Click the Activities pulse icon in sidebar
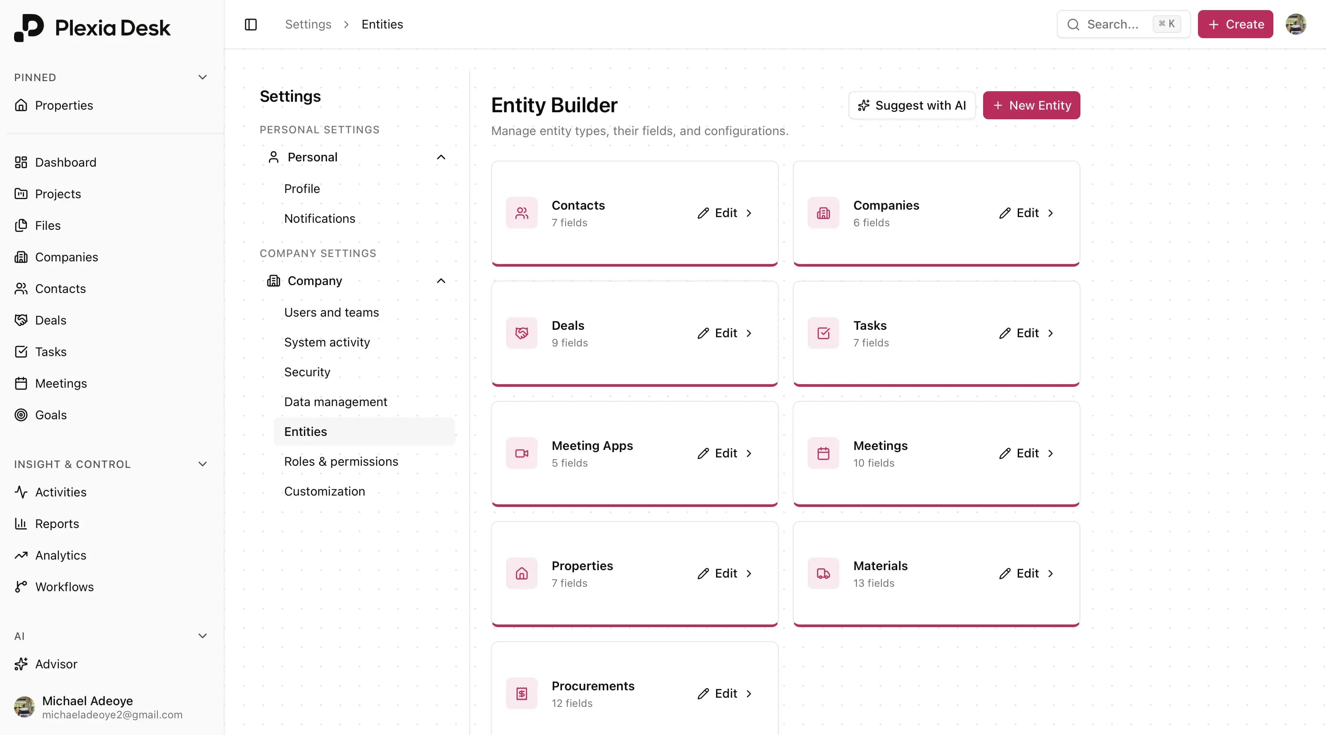Screen dimensions: 1326x735 coord(21,492)
